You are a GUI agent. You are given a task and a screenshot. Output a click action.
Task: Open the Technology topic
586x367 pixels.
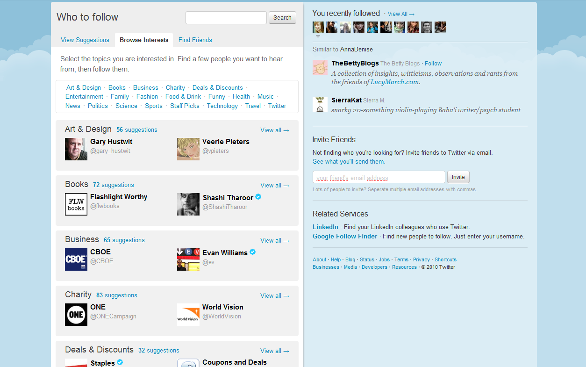[222, 106]
